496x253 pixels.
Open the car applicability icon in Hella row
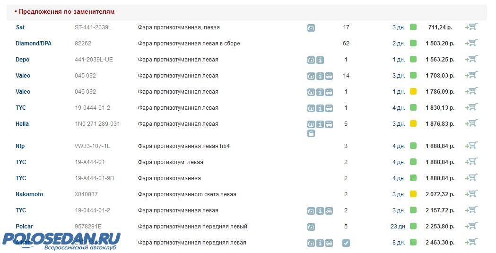(329, 124)
